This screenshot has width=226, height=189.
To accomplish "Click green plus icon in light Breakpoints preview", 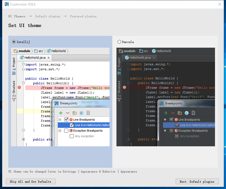I will tap(61, 113).
